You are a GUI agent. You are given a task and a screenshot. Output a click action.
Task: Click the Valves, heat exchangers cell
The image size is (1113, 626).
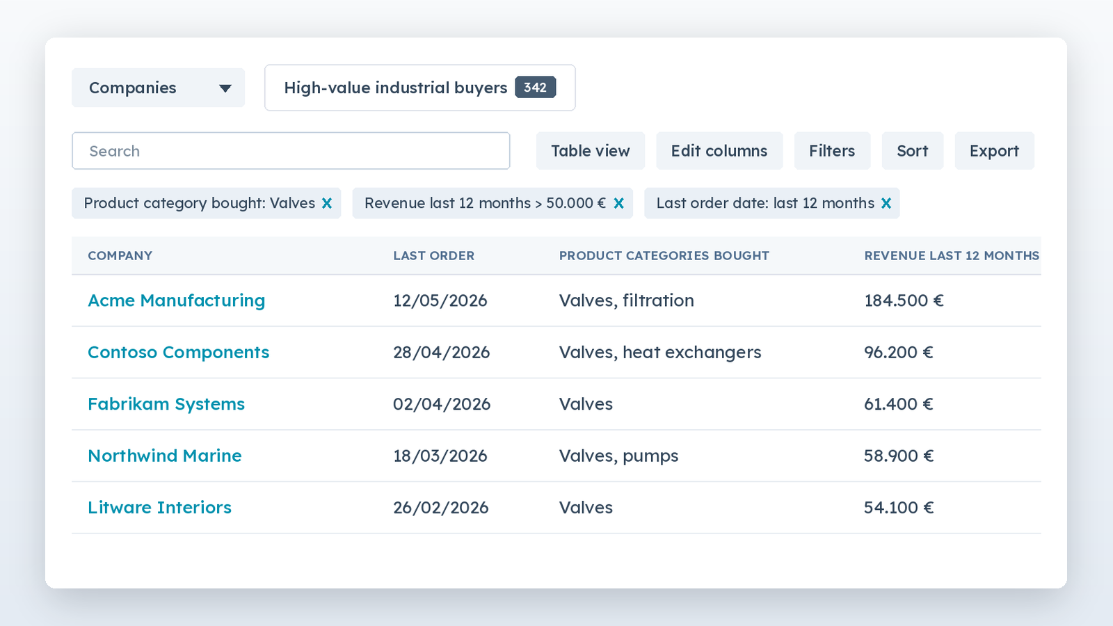pyautogui.click(x=660, y=352)
